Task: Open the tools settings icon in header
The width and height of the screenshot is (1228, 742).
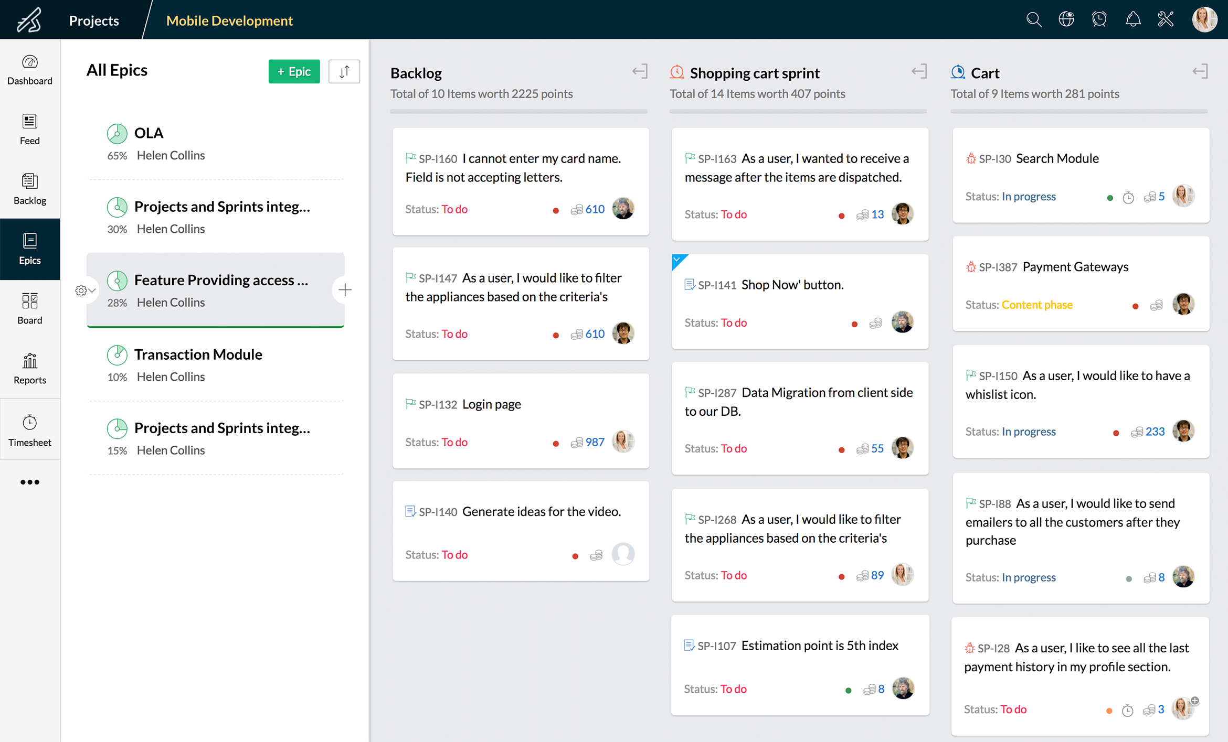Action: 1165,20
